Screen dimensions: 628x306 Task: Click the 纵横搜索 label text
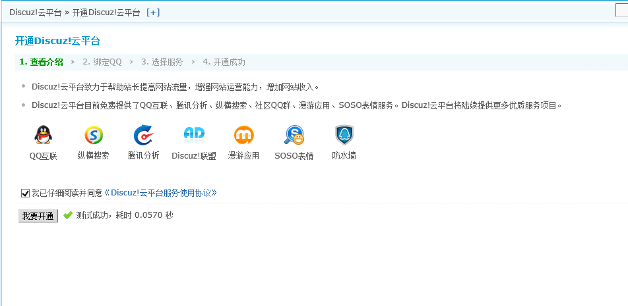click(x=93, y=155)
